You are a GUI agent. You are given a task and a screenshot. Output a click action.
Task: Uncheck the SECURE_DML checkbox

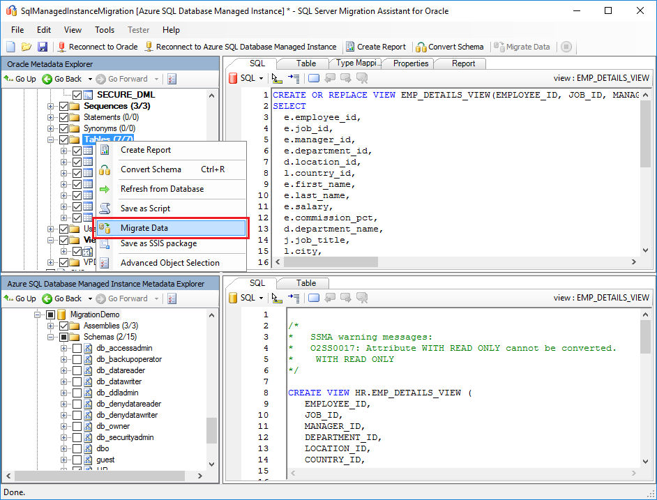tap(77, 95)
